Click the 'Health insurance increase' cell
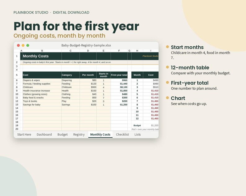246x196 pixels. 42,91
